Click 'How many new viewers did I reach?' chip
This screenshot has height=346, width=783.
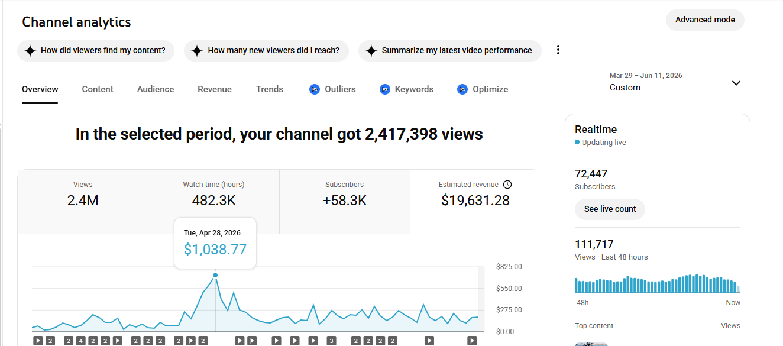click(x=266, y=51)
